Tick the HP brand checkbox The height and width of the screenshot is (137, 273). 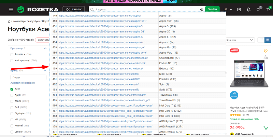tap(12, 120)
